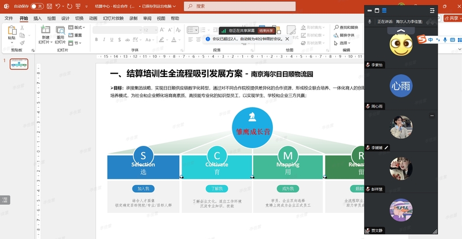Click the Copy icon in clipboard group
The image size is (462, 239).
[22, 35]
